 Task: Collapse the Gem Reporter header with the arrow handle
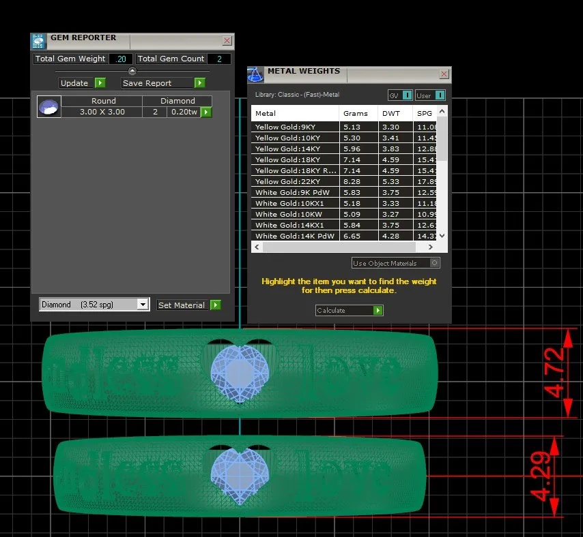(x=132, y=70)
